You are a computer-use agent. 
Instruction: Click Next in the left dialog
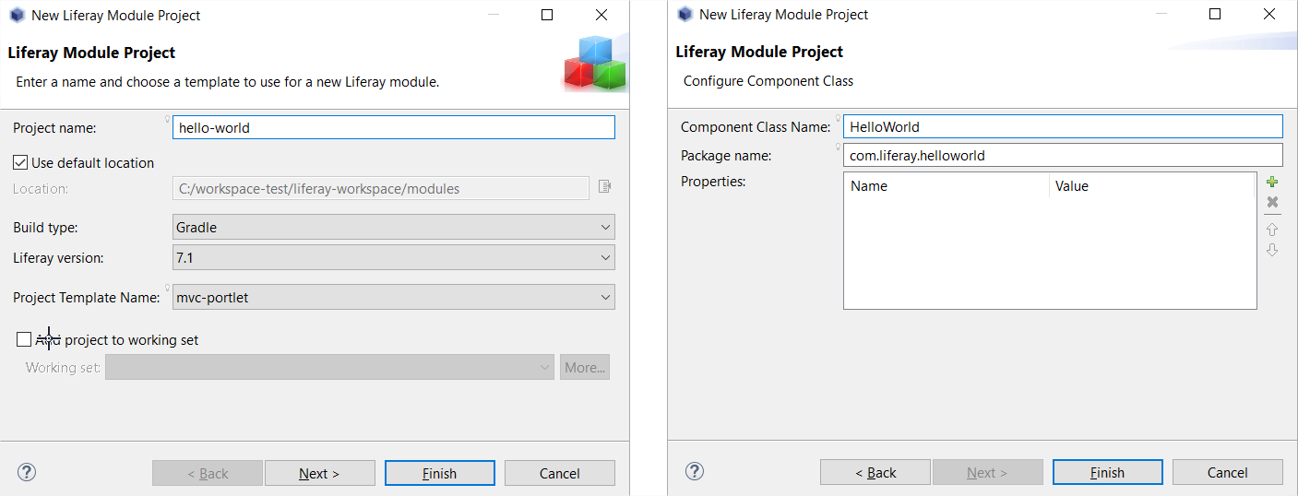click(319, 473)
